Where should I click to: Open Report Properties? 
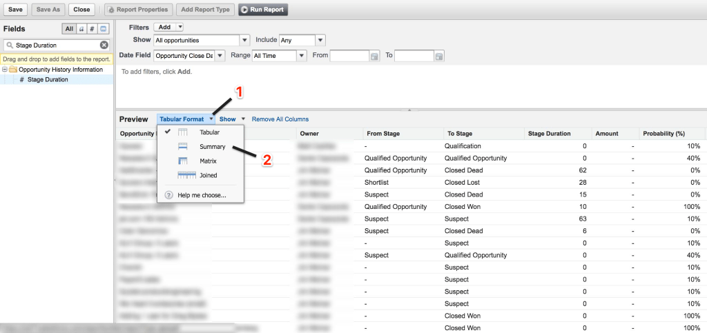point(138,10)
